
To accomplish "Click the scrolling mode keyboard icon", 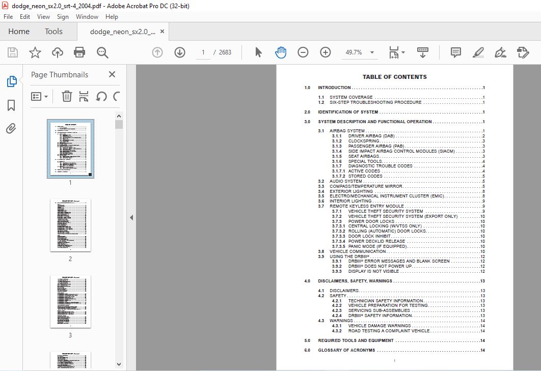I will click(x=423, y=52).
